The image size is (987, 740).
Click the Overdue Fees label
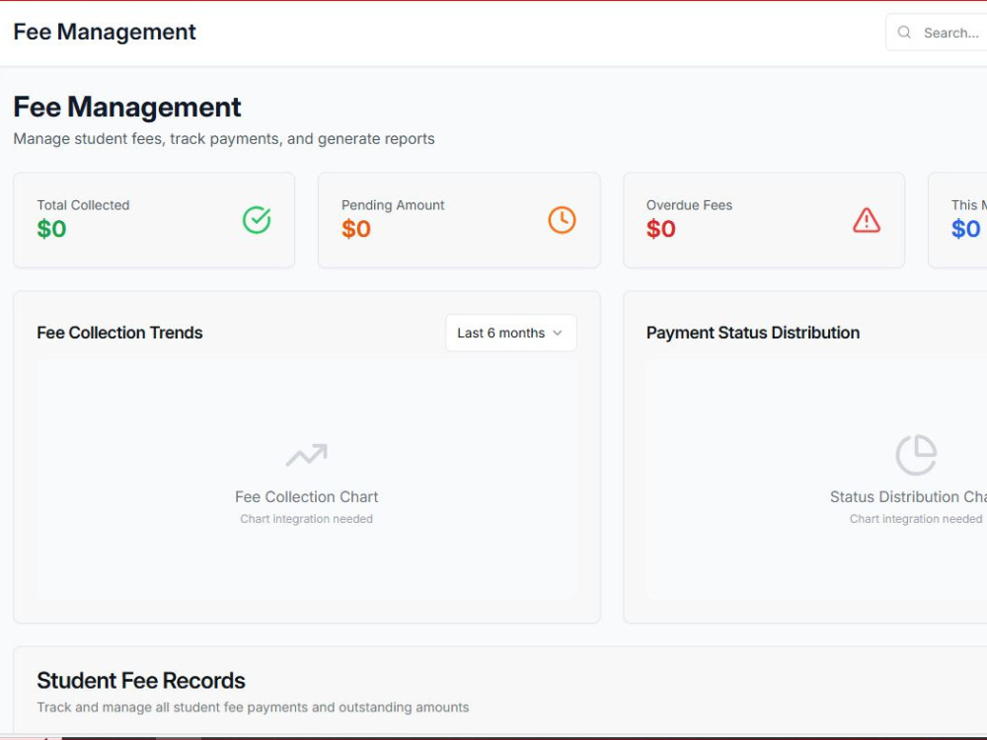[689, 205]
